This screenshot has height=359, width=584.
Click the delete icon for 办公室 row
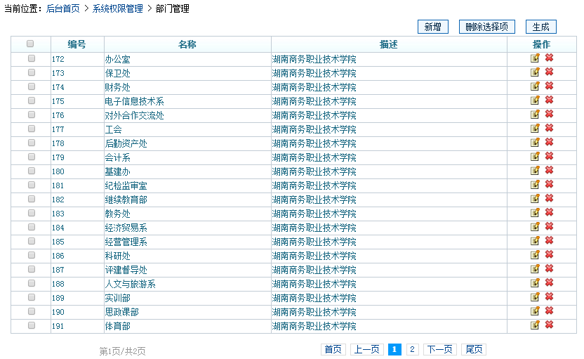[x=549, y=58]
